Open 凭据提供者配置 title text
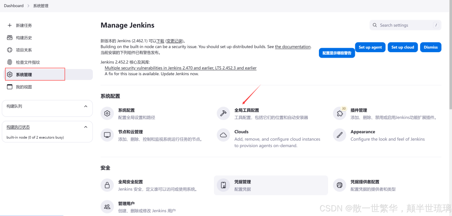 pos(365,182)
